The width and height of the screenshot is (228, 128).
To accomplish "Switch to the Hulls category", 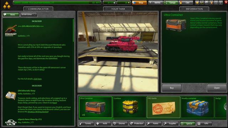I will (x=103, y=123).
